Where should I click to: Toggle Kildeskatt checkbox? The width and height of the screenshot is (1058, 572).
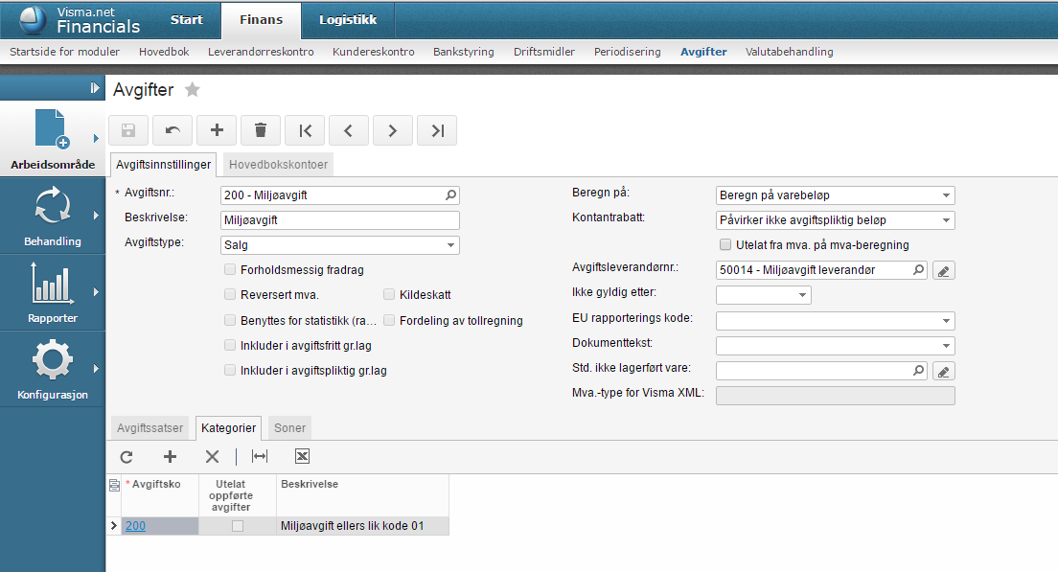click(x=389, y=295)
